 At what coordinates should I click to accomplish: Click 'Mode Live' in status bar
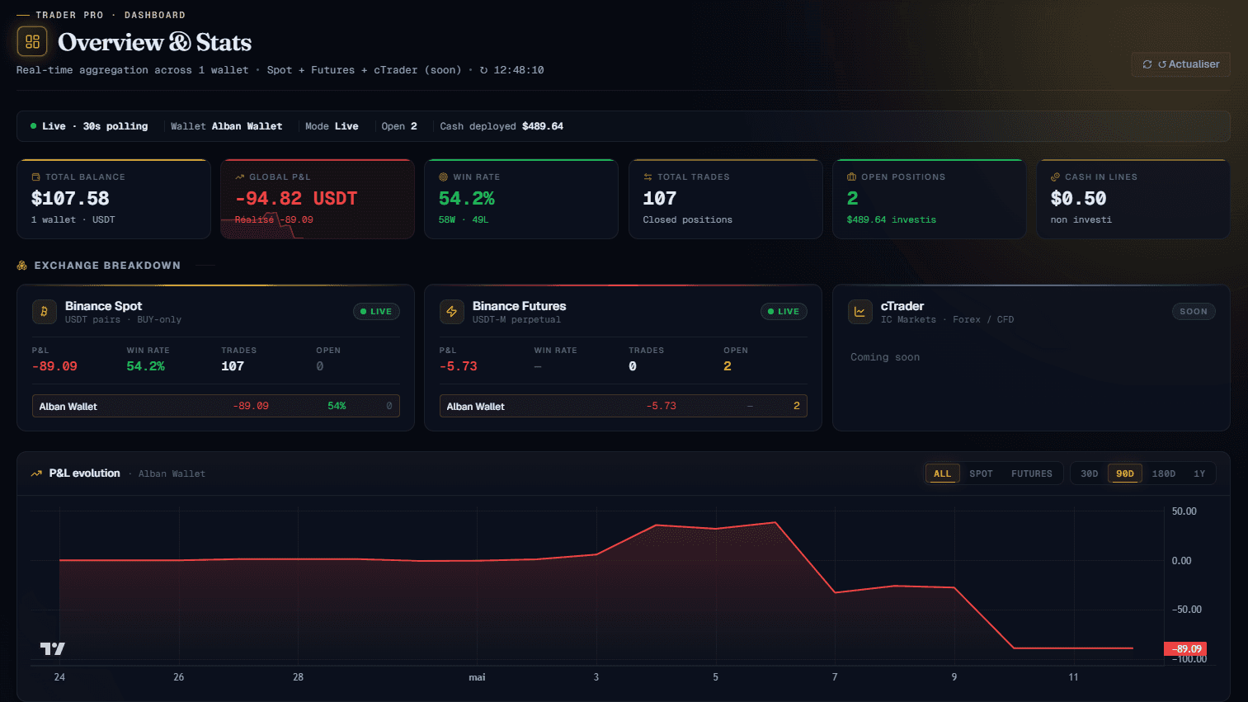[x=332, y=126]
